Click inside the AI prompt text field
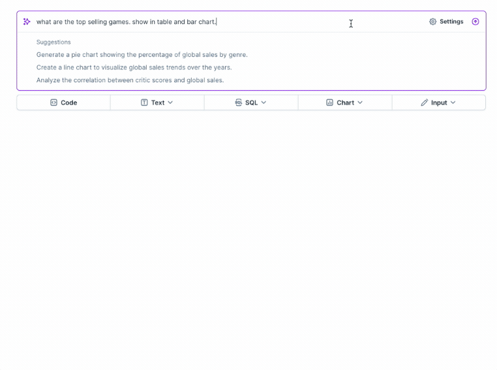This screenshot has width=497, height=370. point(228,22)
